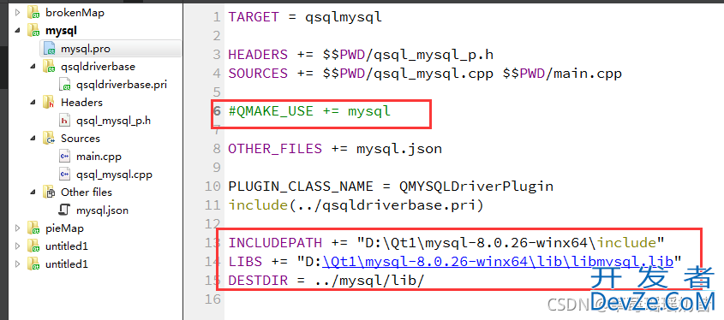Viewport: 724px width, 320px height.
Task: Click the SOURCES line 4 text
Action: [425, 74]
